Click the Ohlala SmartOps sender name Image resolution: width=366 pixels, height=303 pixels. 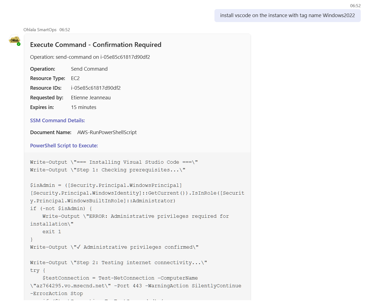tap(40, 30)
